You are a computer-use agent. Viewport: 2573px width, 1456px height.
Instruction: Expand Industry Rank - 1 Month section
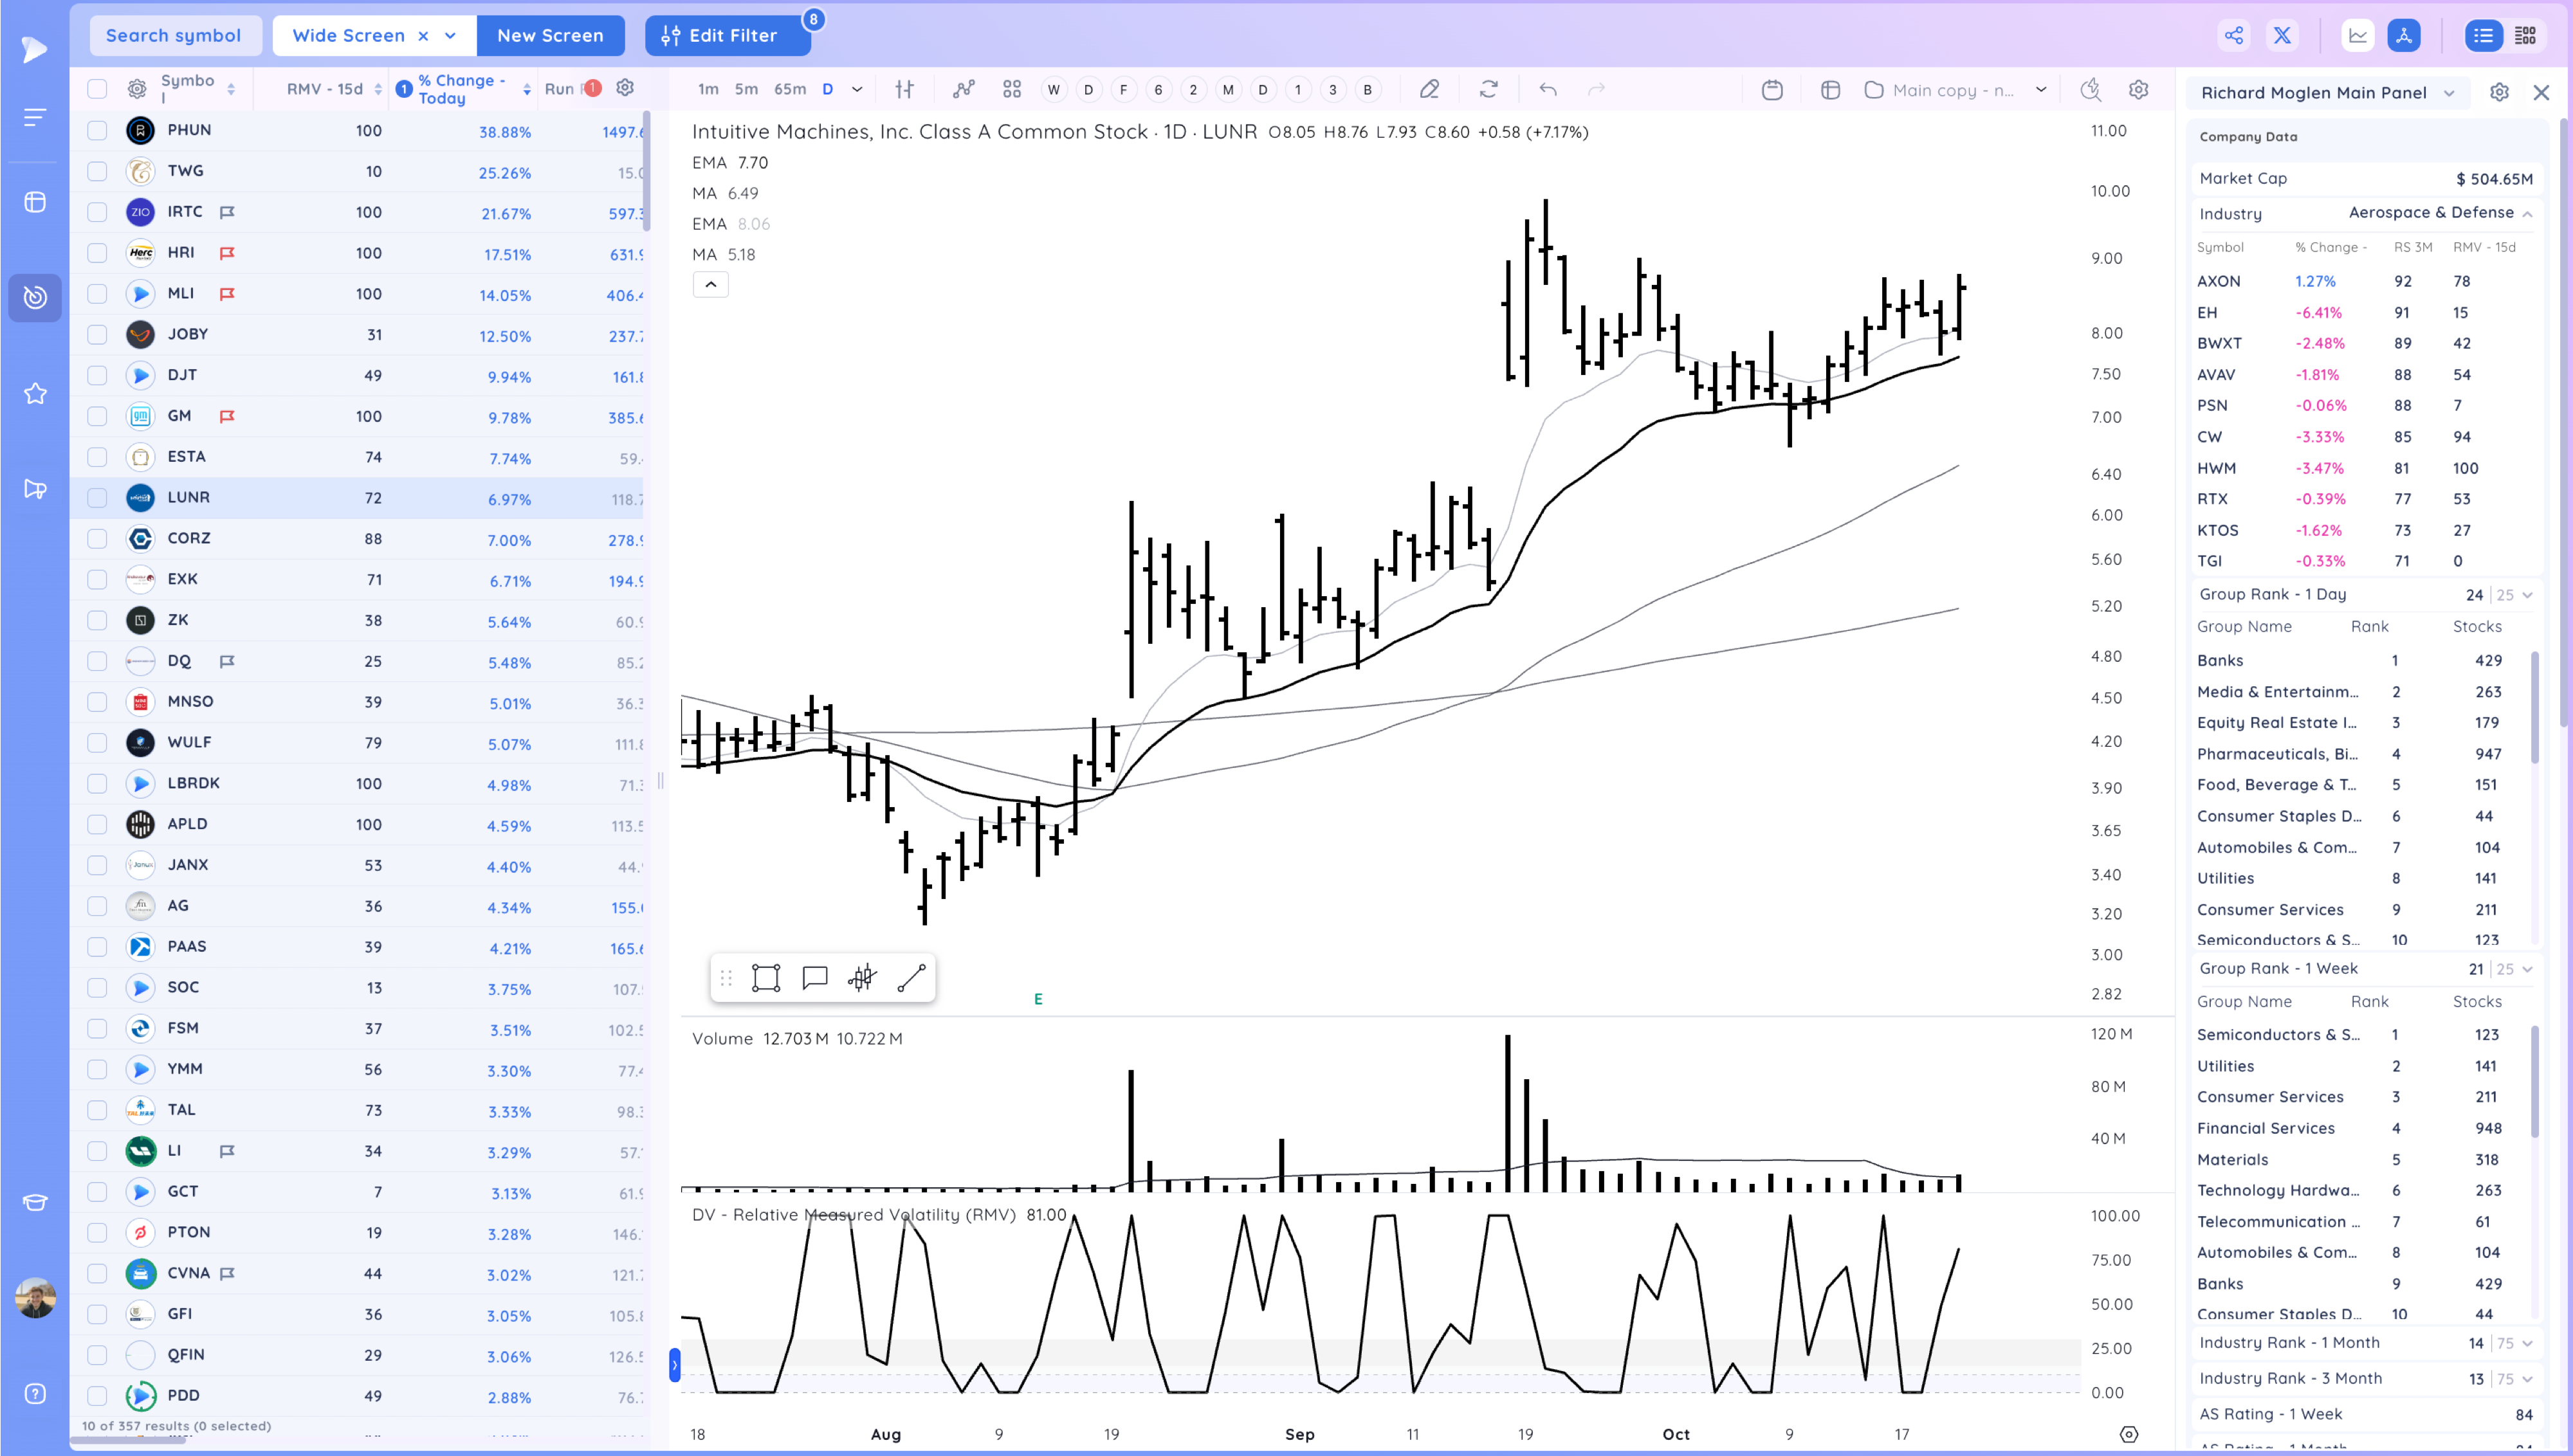tap(2527, 1343)
